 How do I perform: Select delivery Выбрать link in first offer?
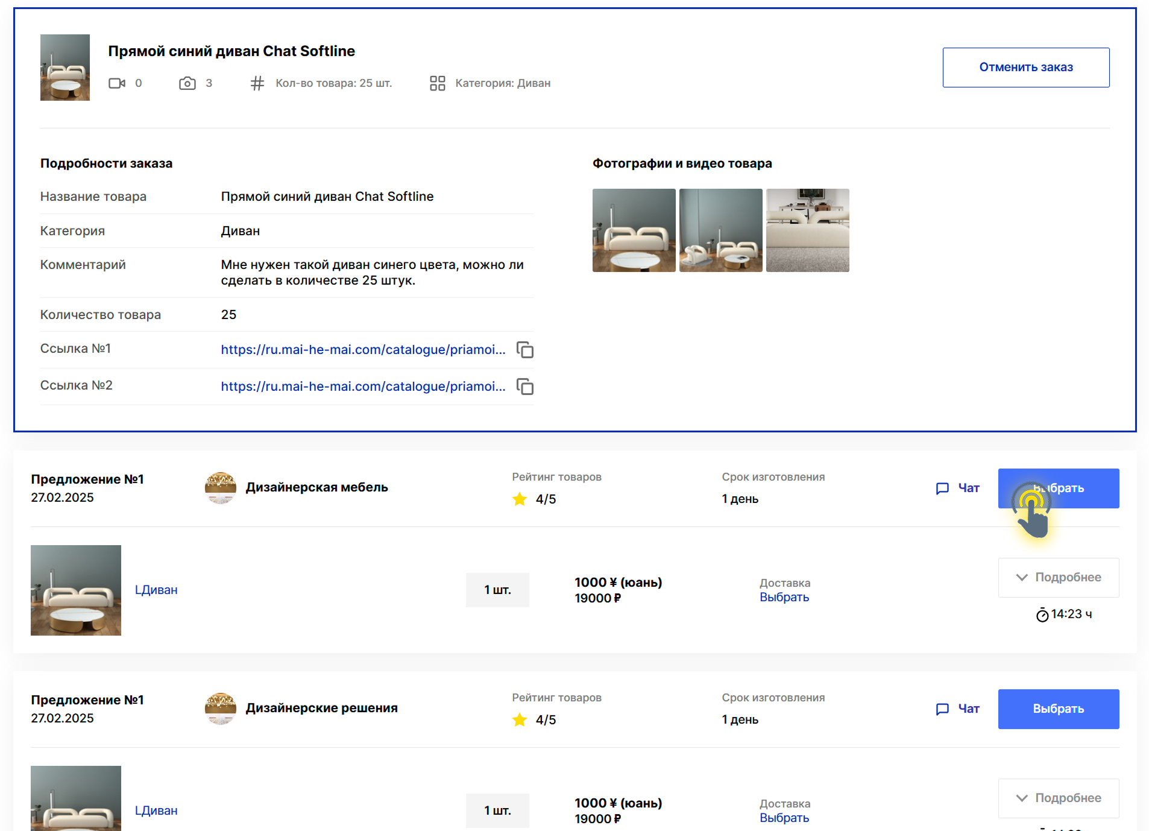784,597
